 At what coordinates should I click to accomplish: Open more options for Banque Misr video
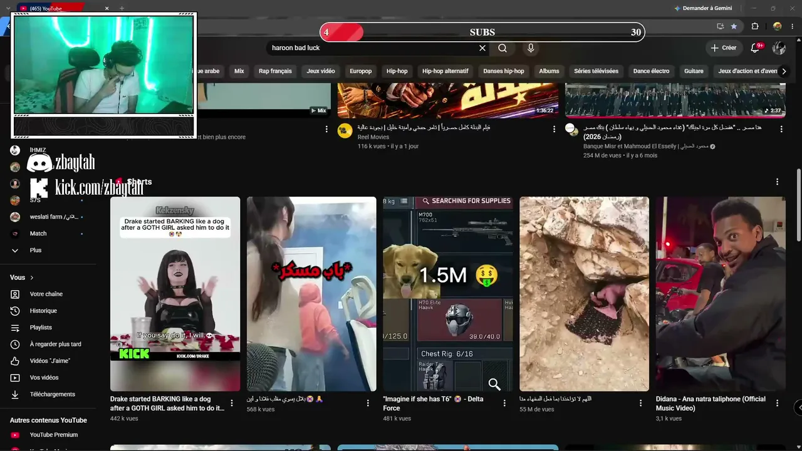(x=781, y=129)
